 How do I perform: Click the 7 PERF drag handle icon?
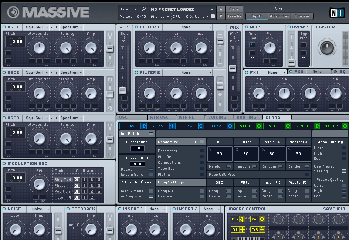316,126
